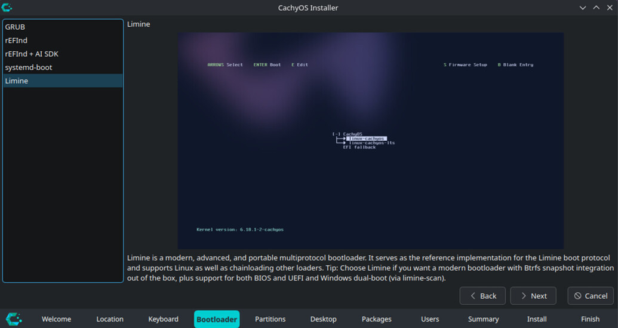Click the CachyOS logo in title bar
The height and width of the screenshot is (328, 618).
7,8
